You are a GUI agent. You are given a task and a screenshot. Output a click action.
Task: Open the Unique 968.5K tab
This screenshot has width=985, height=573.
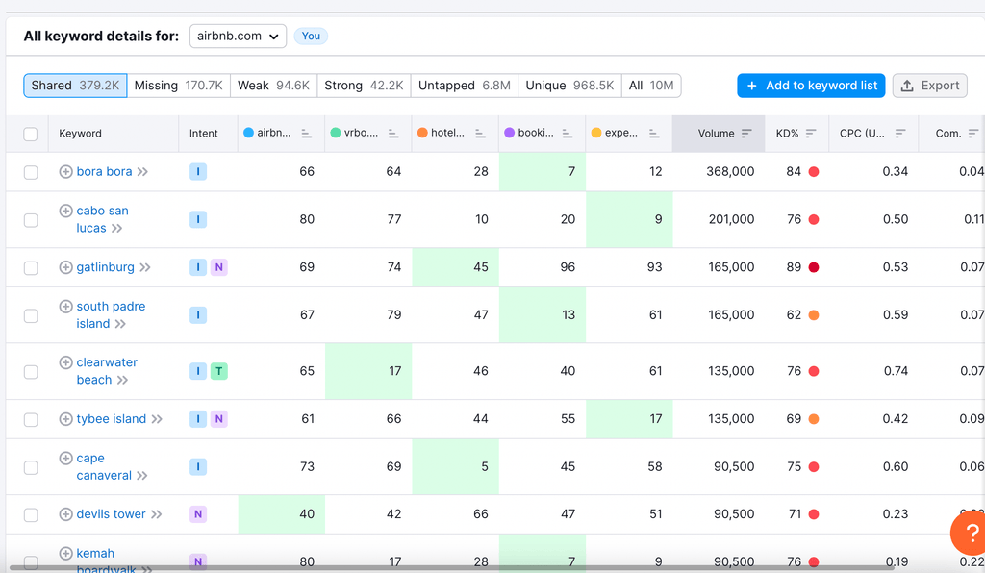tap(569, 86)
